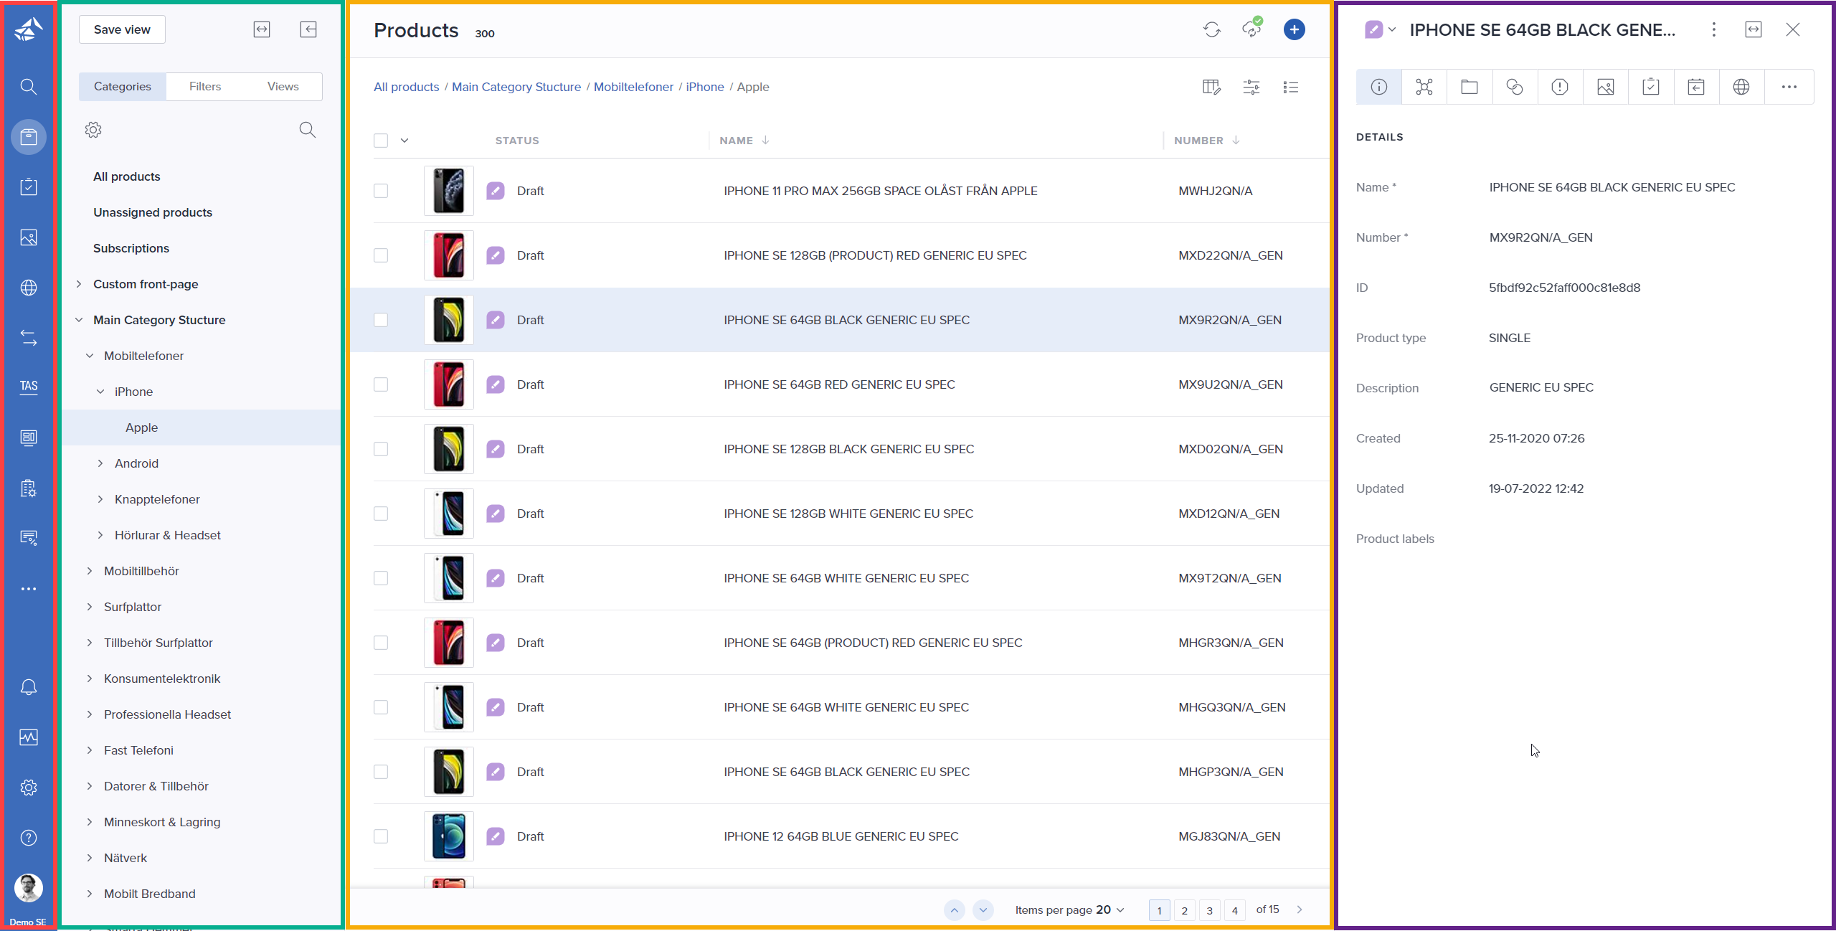This screenshot has width=1836, height=931.
Task: Expand the Android category
Action: pyautogui.click(x=100, y=463)
